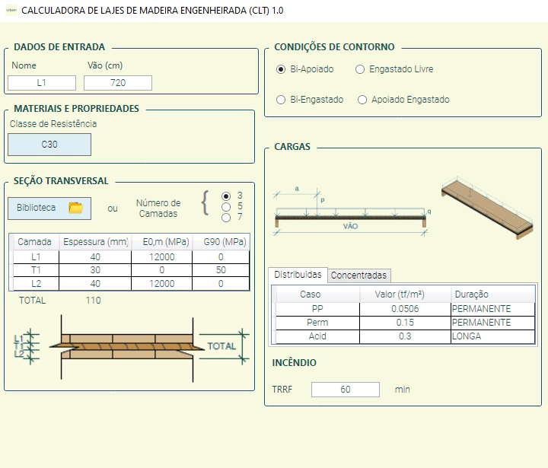Screen dimensions: 548x468
Task: Click the Acid duration cell LONGA
Action: point(492,336)
